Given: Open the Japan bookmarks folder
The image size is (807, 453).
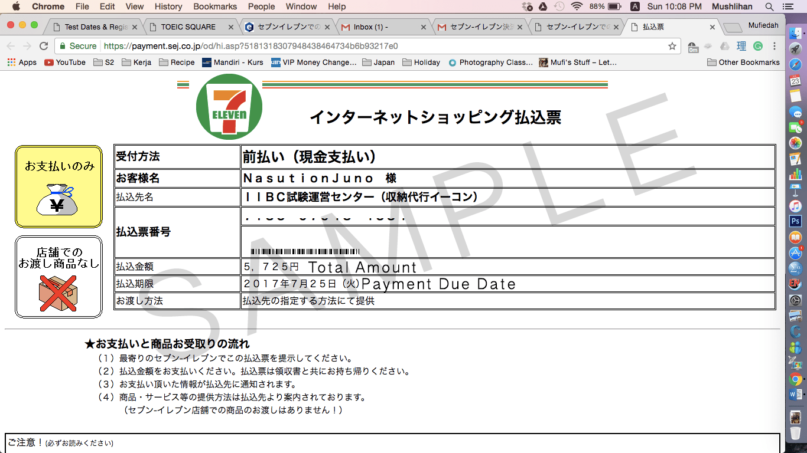Looking at the screenshot, I should (x=378, y=63).
